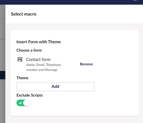Turn off the Exclude Scripts toggle
This screenshot has width=143, height=123.
point(23,103)
